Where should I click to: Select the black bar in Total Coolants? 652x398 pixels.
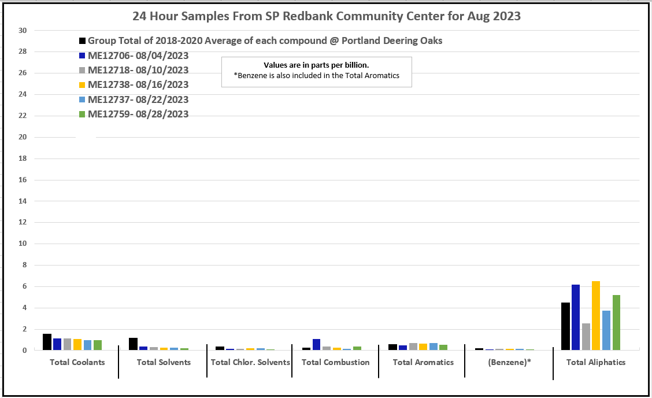(47, 342)
